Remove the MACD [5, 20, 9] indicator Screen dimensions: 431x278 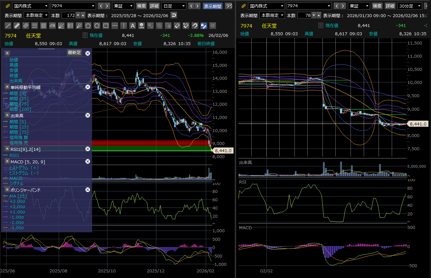tap(88, 161)
